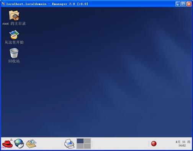Click the Xmanager title bar icon
The image size is (193, 151).
3,4
